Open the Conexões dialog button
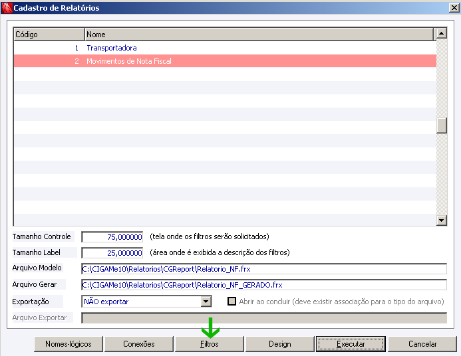The width and height of the screenshot is (461, 356). coord(139,343)
